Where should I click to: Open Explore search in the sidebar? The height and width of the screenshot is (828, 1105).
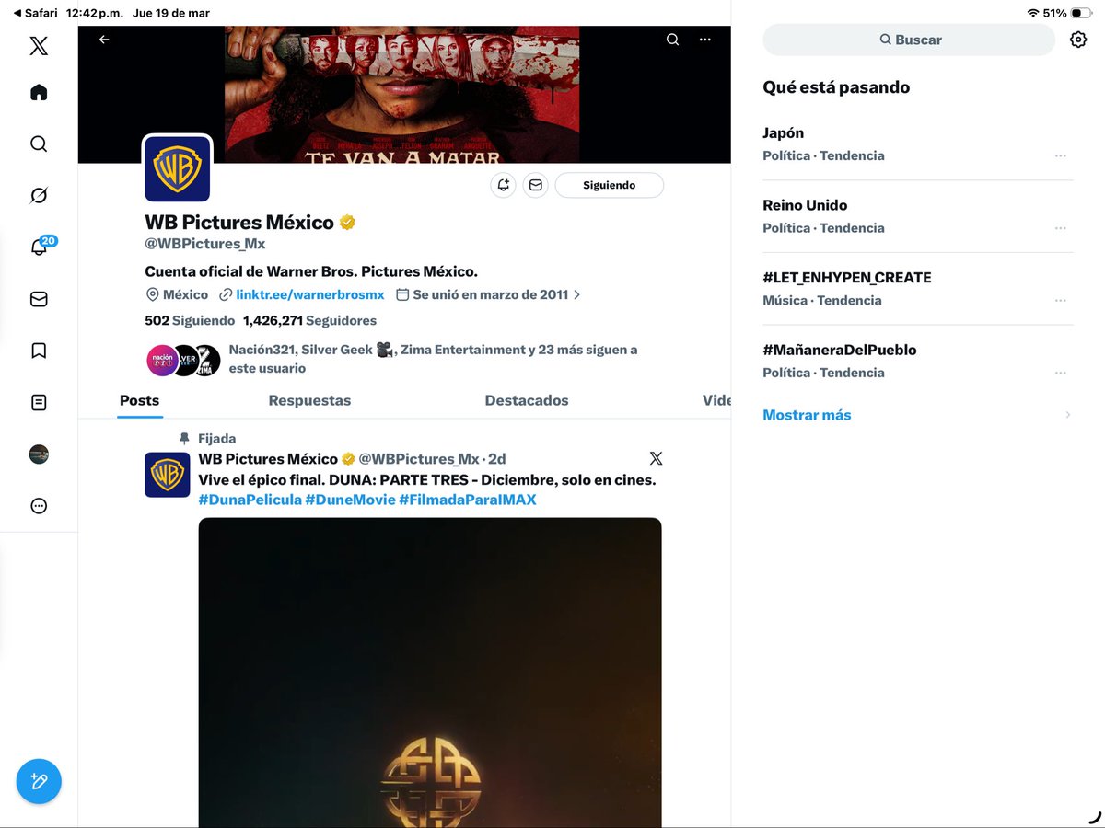pos(39,144)
